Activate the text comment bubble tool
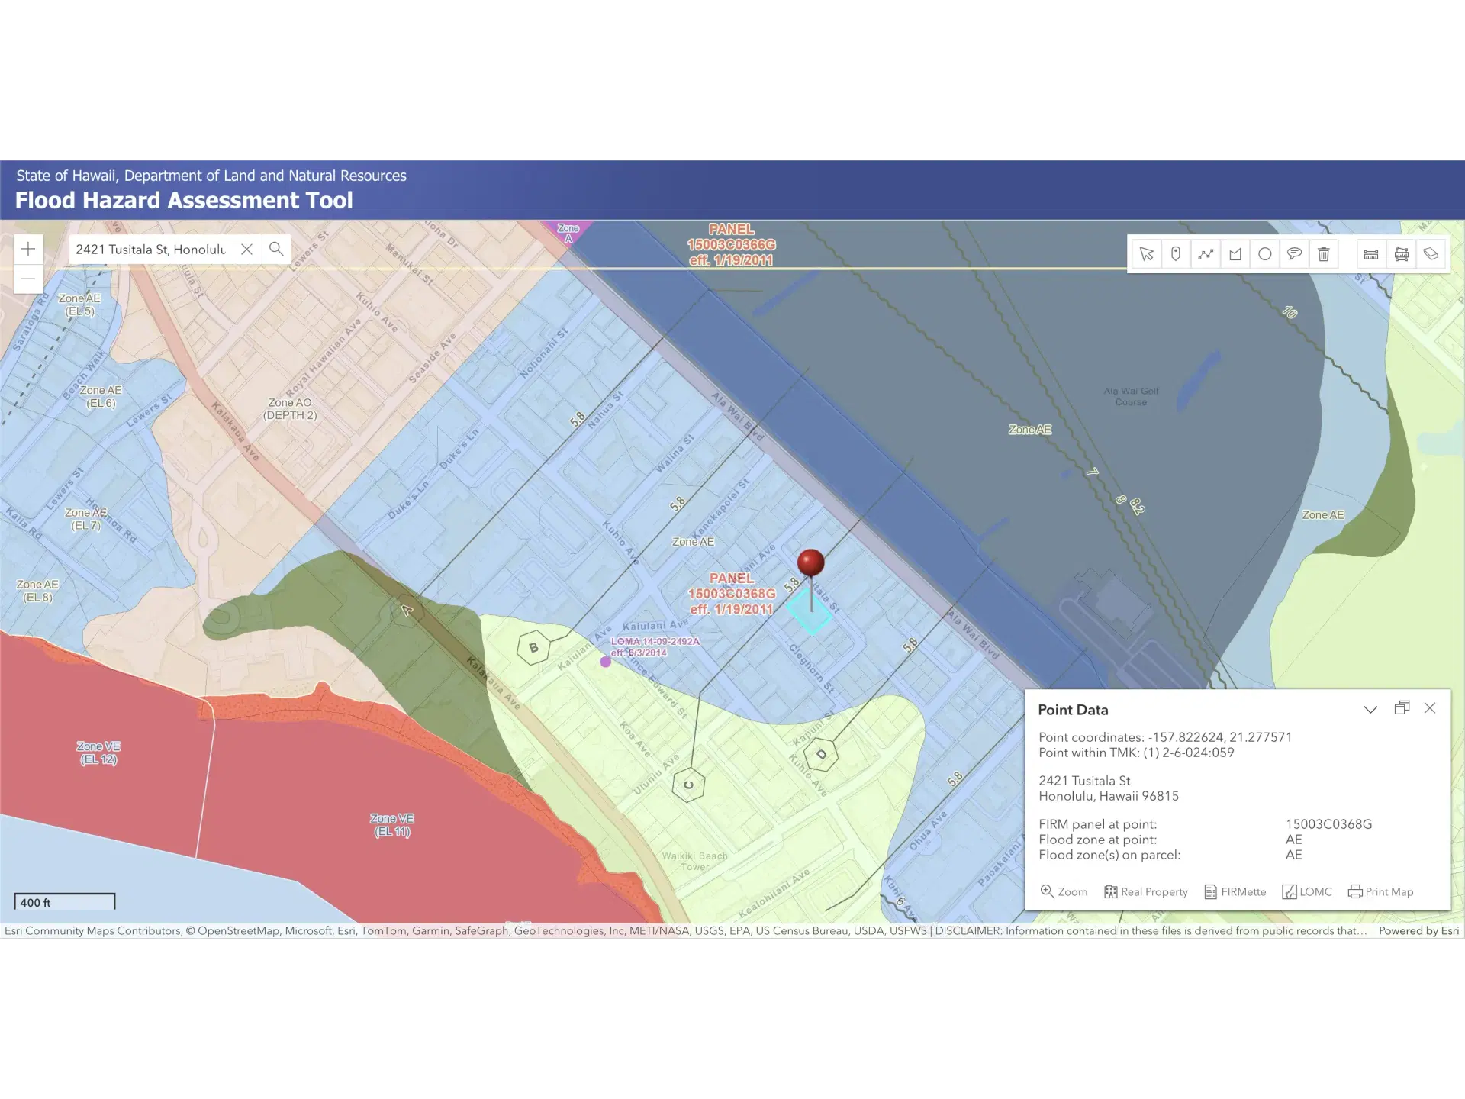The height and width of the screenshot is (1099, 1465). pyautogui.click(x=1294, y=254)
